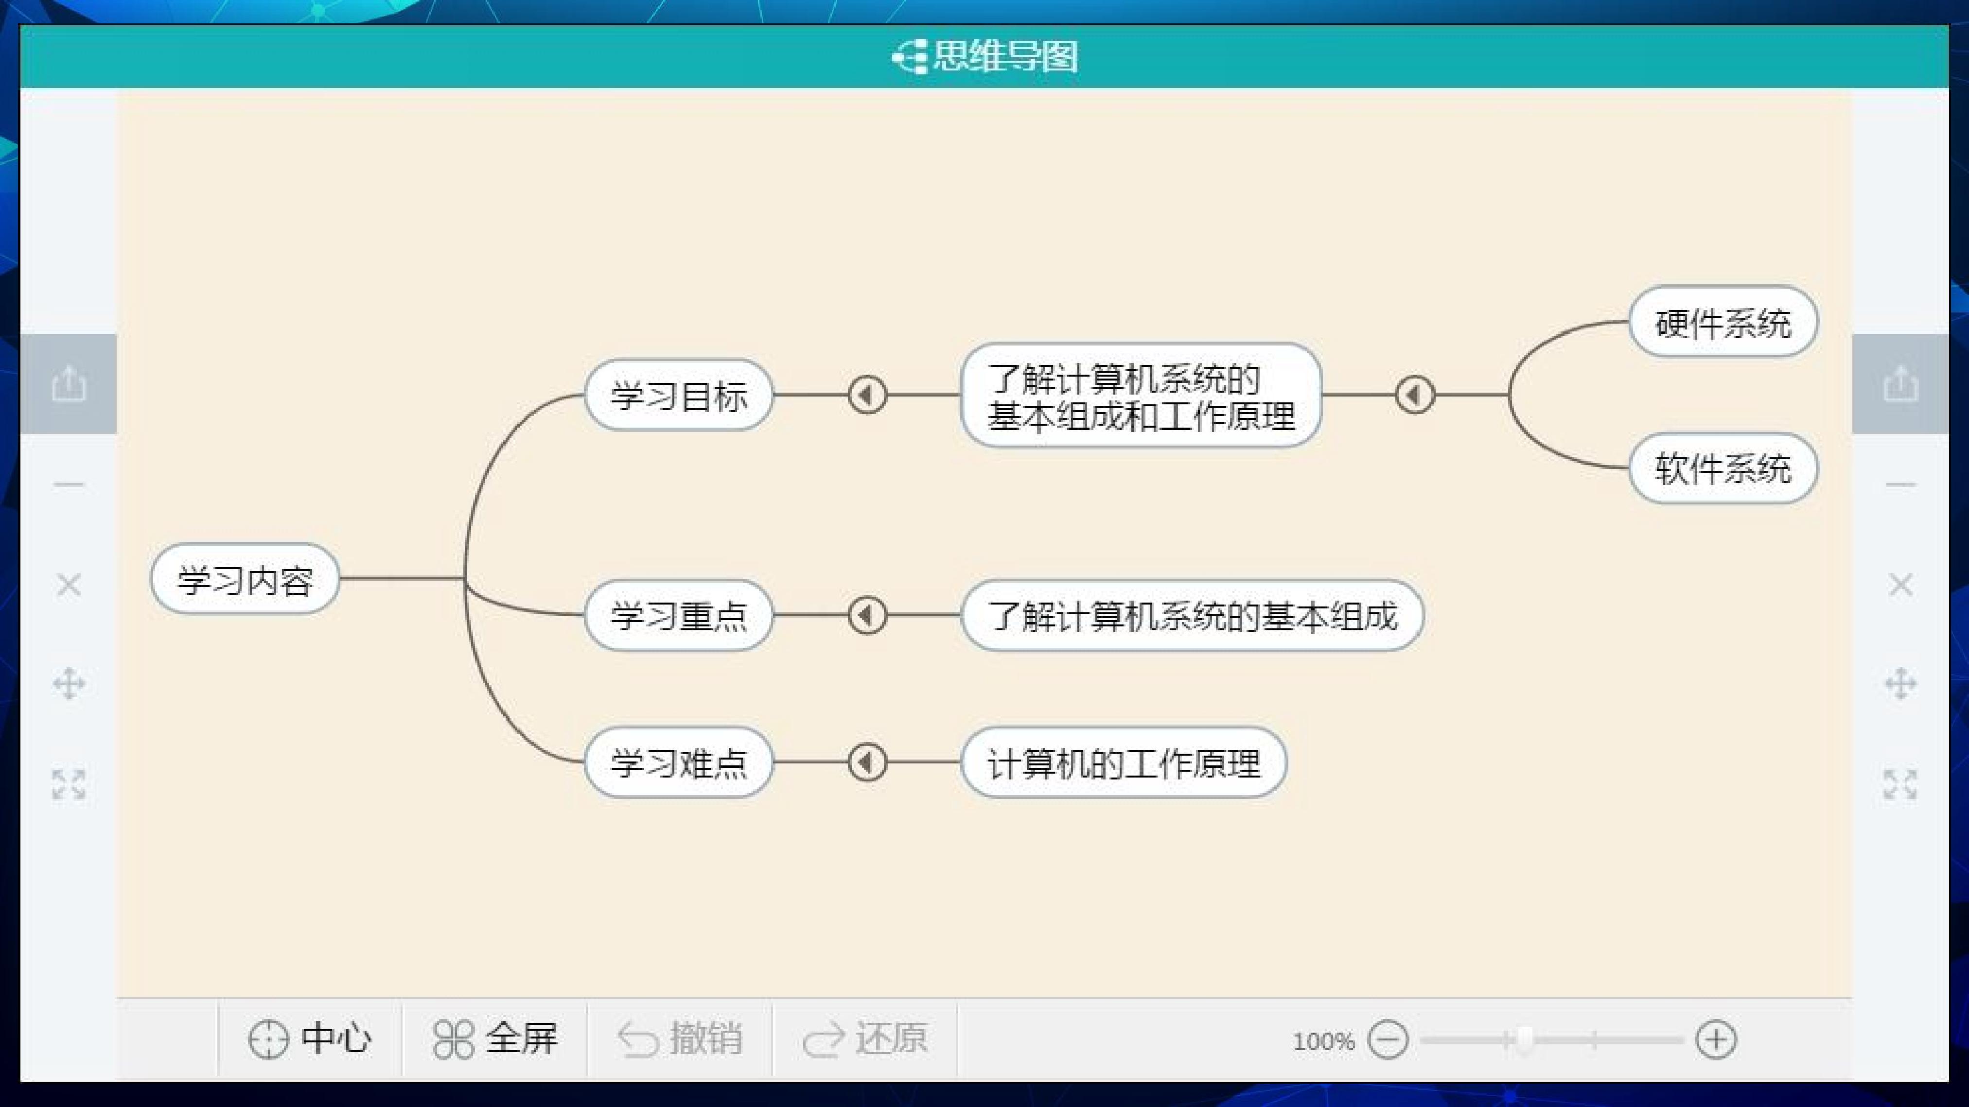This screenshot has width=1969, height=1107.
Task: Click the 撤销 undo button
Action: [680, 1039]
